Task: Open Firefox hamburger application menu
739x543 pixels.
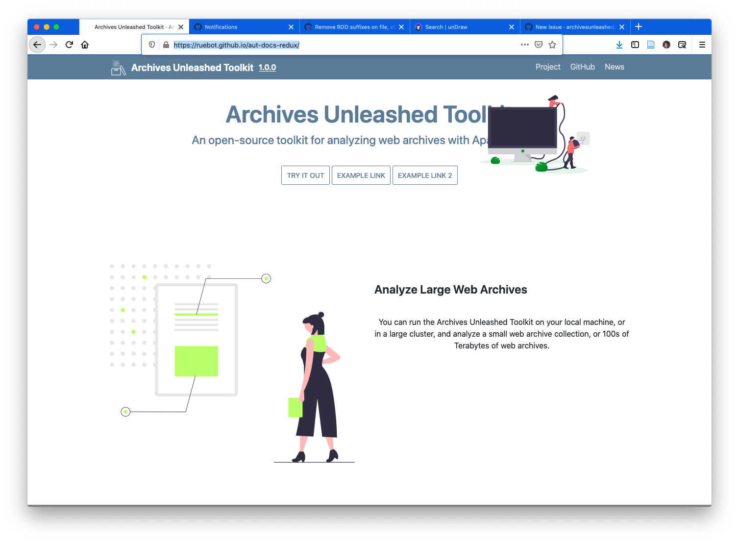Action: [x=702, y=45]
